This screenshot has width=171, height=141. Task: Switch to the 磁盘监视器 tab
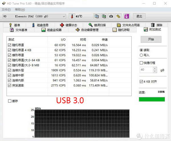pos(52,30)
